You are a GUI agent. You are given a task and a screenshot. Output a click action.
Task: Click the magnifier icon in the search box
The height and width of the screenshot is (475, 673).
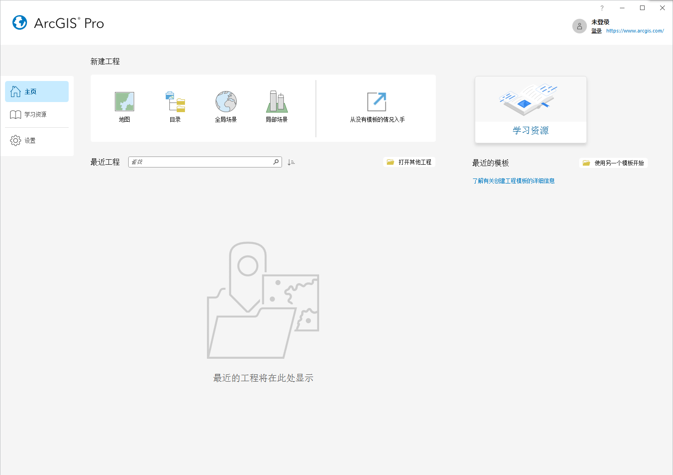click(276, 162)
